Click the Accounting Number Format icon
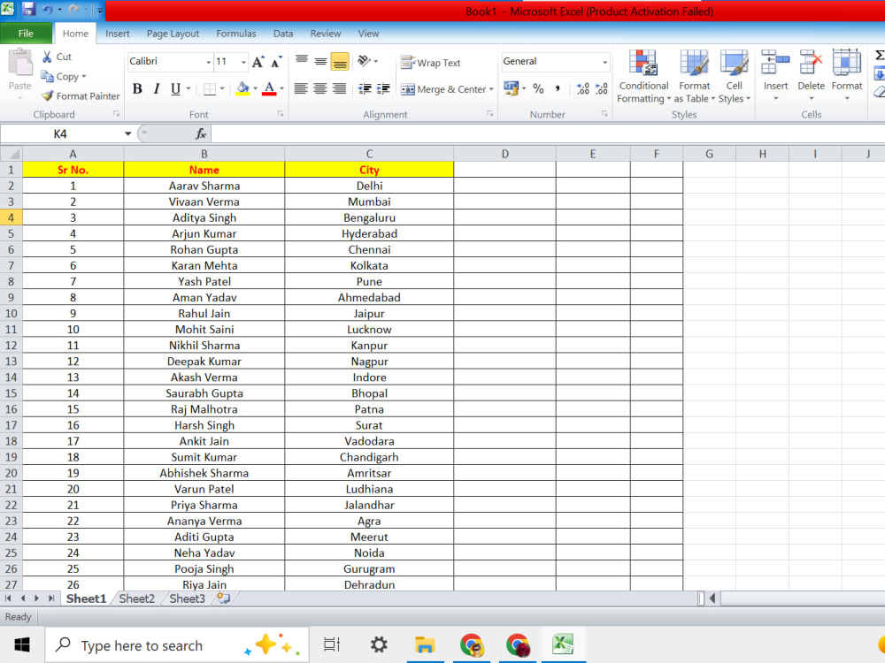The height and width of the screenshot is (663, 885). click(x=512, y=88)
